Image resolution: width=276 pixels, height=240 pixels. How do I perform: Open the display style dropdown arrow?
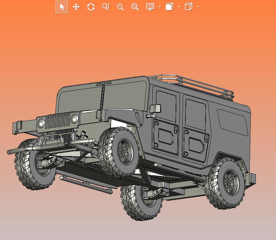click(160, 7)
